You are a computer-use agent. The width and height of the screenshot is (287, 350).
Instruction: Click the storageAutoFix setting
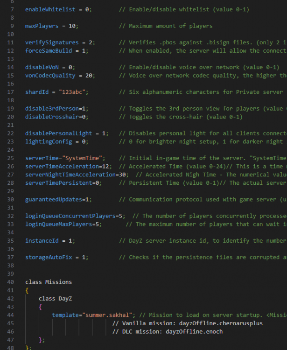point(49,257)
